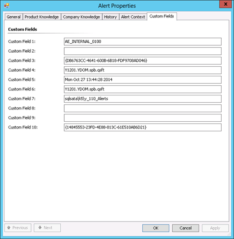
Task: Click into the Custom Field 6 input
Action: (143, 89)
